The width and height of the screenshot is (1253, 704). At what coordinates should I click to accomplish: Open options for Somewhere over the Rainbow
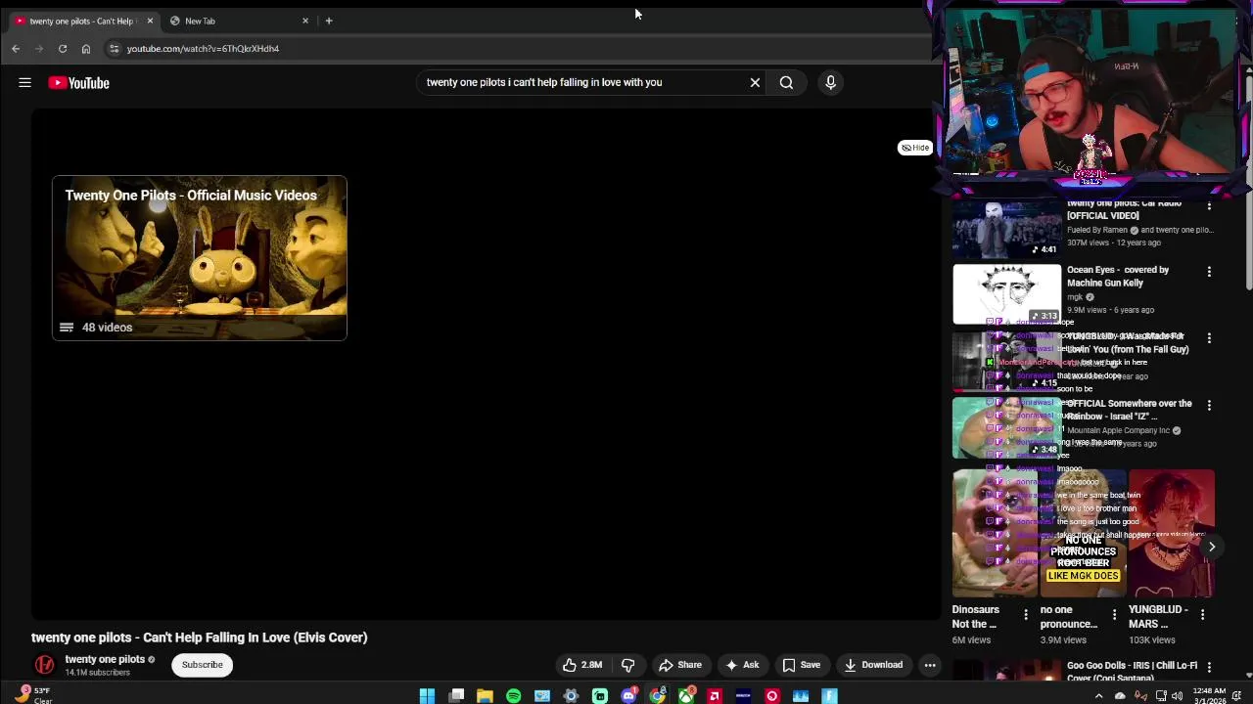1209,405
